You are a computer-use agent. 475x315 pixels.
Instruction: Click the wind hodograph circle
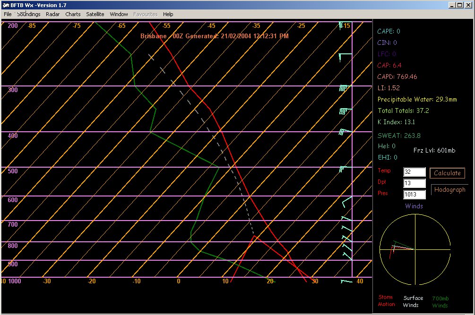pos(415,250)
